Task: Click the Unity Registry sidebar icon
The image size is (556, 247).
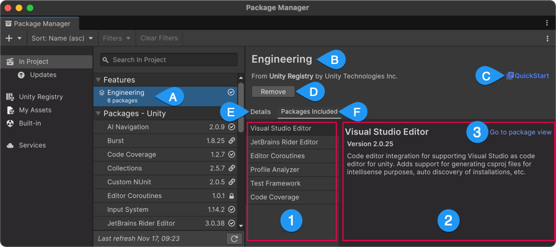Action: pos(10,97)
